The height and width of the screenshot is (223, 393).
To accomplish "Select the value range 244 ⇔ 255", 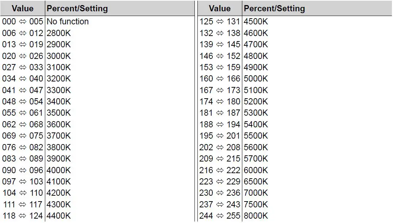I will click(x=220, y=216).
